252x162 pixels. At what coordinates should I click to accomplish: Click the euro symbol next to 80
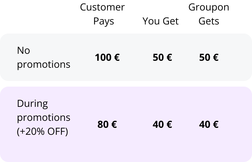[x=114, y=124]
